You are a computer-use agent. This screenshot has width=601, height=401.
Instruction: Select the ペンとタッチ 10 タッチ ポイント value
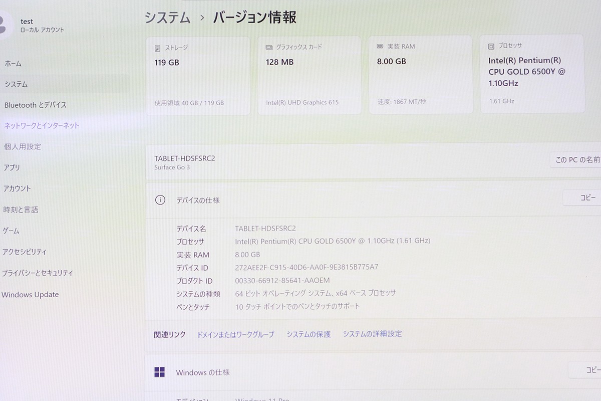[x=297, y=306]
